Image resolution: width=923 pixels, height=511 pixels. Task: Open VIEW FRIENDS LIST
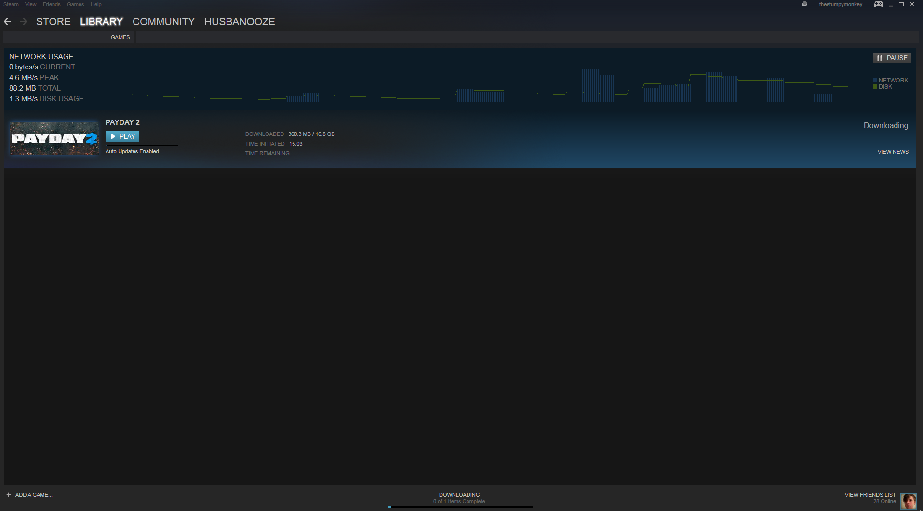[870, 495]
